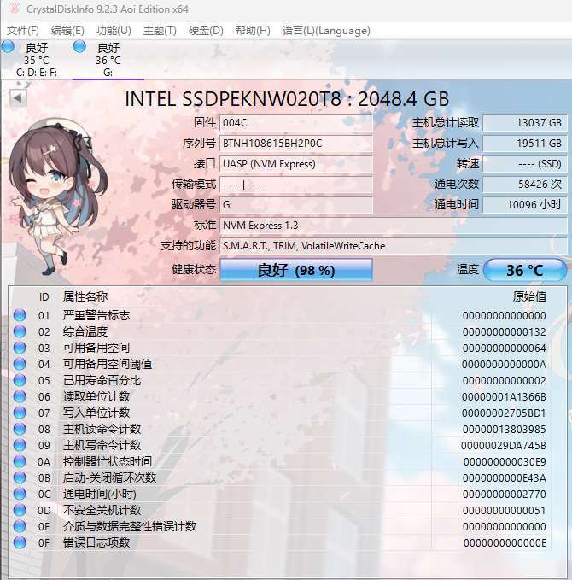572x580 pixels.
Task: Click the status orb for attribute 0A
Action: click(x=20, y=461)
